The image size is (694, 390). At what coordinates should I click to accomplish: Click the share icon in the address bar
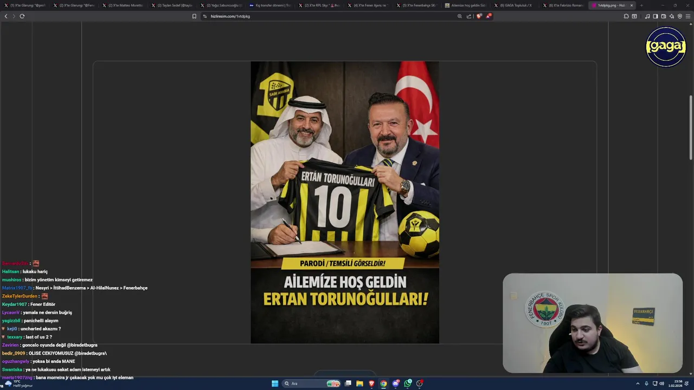(469, 16)
